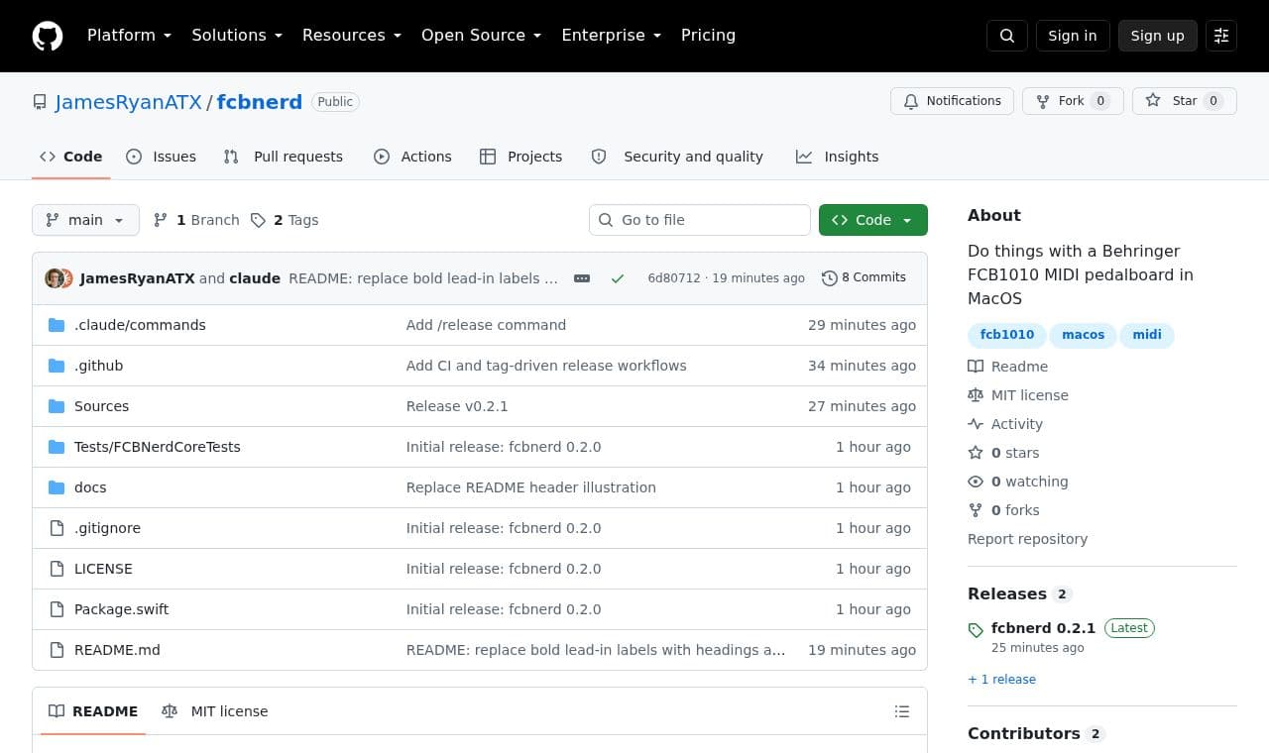Click the Package.swift file icon
The height and width of the screenshot is (753, 1269).
point(57,609)
